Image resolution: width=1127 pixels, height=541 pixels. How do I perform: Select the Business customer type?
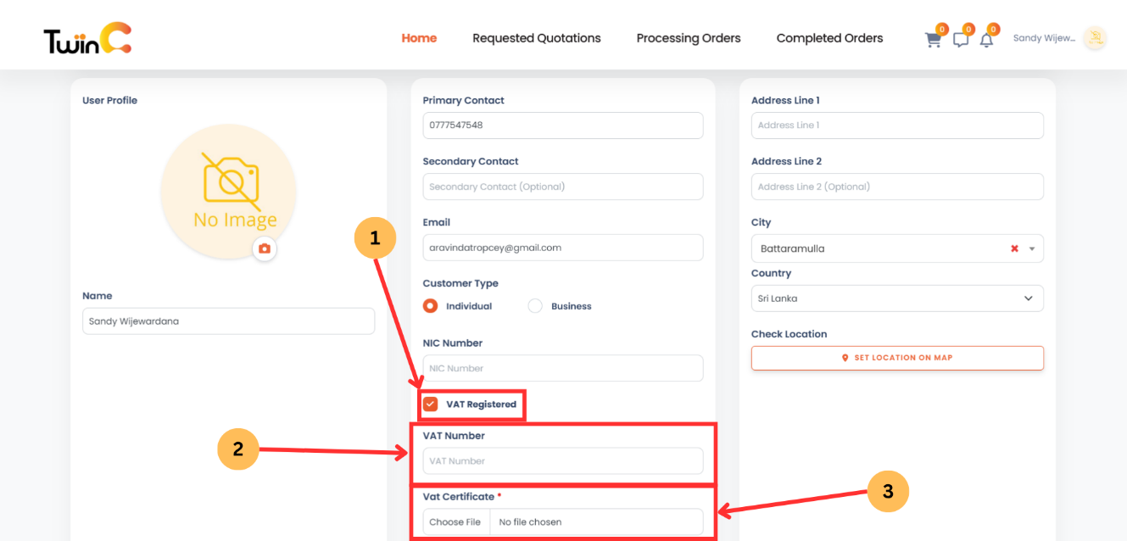(535, 305)
